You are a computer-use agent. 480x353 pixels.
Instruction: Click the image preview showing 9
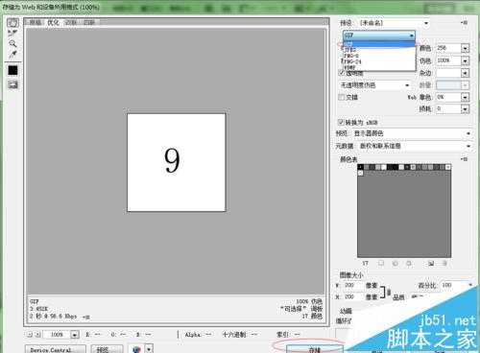tap(177, 162)
